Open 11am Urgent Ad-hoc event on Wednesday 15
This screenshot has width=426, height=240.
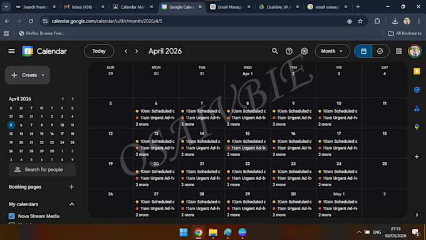247,148
